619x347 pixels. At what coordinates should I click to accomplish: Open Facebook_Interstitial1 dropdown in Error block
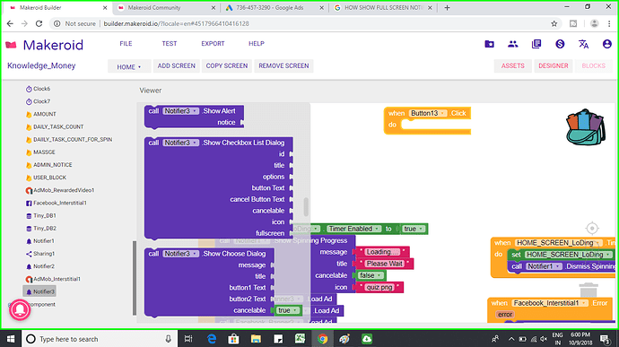coord(550,303)
